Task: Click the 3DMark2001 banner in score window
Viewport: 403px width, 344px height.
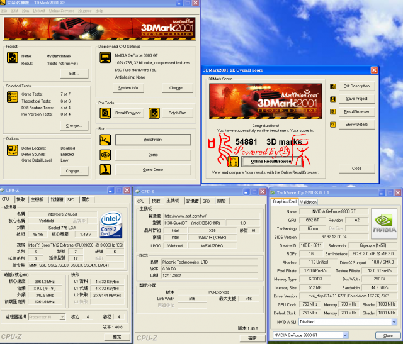Action: click(x=265, y=101)
